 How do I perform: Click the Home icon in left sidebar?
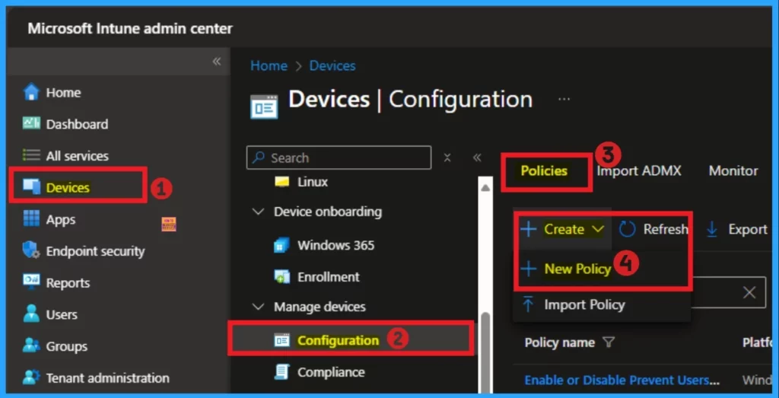coord(31,93)
